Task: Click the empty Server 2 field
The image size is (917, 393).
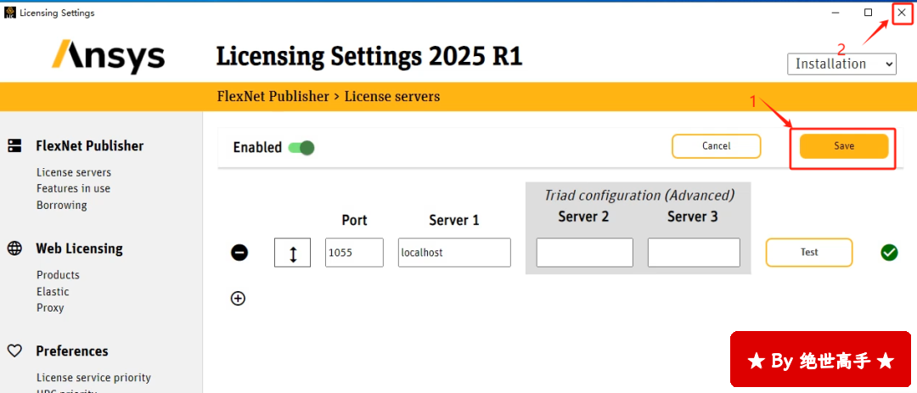Action: click(585, 253)
